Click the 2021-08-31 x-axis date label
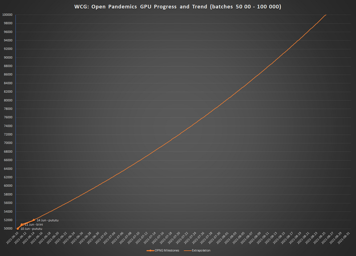356x256 pixels. [x=344, y=238]
